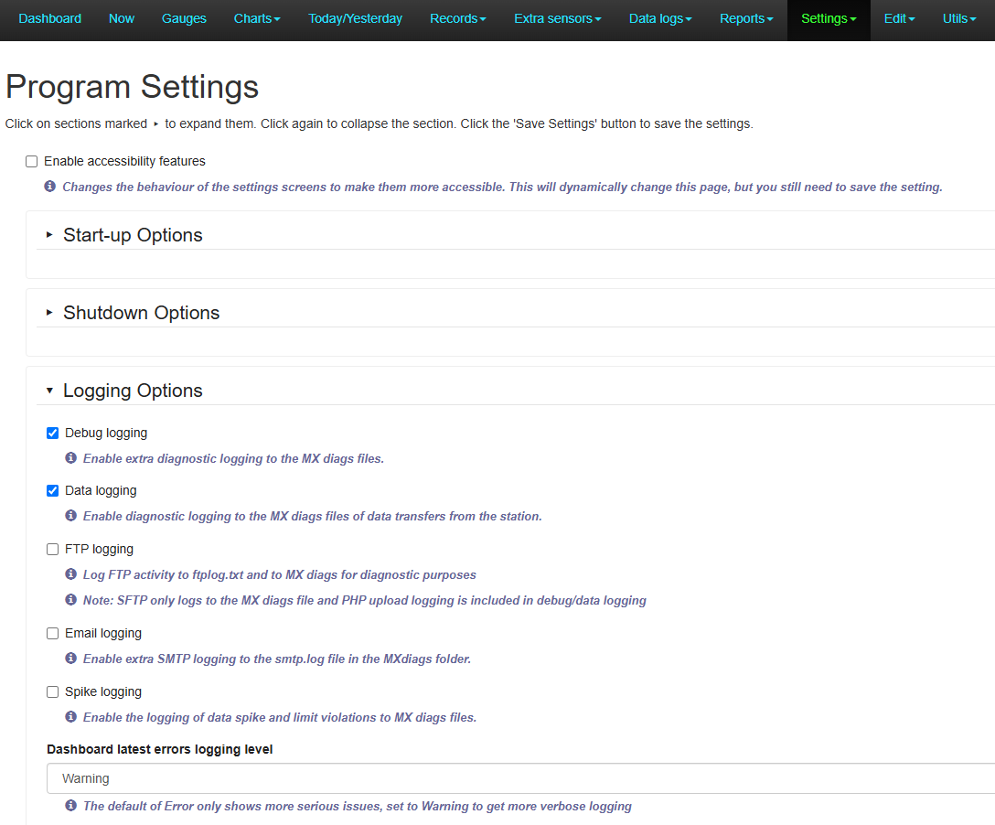Go to the Dashboard page
The width and height of the screenshot is (995, 825).
pyautogui.click(x=49, y=19)
